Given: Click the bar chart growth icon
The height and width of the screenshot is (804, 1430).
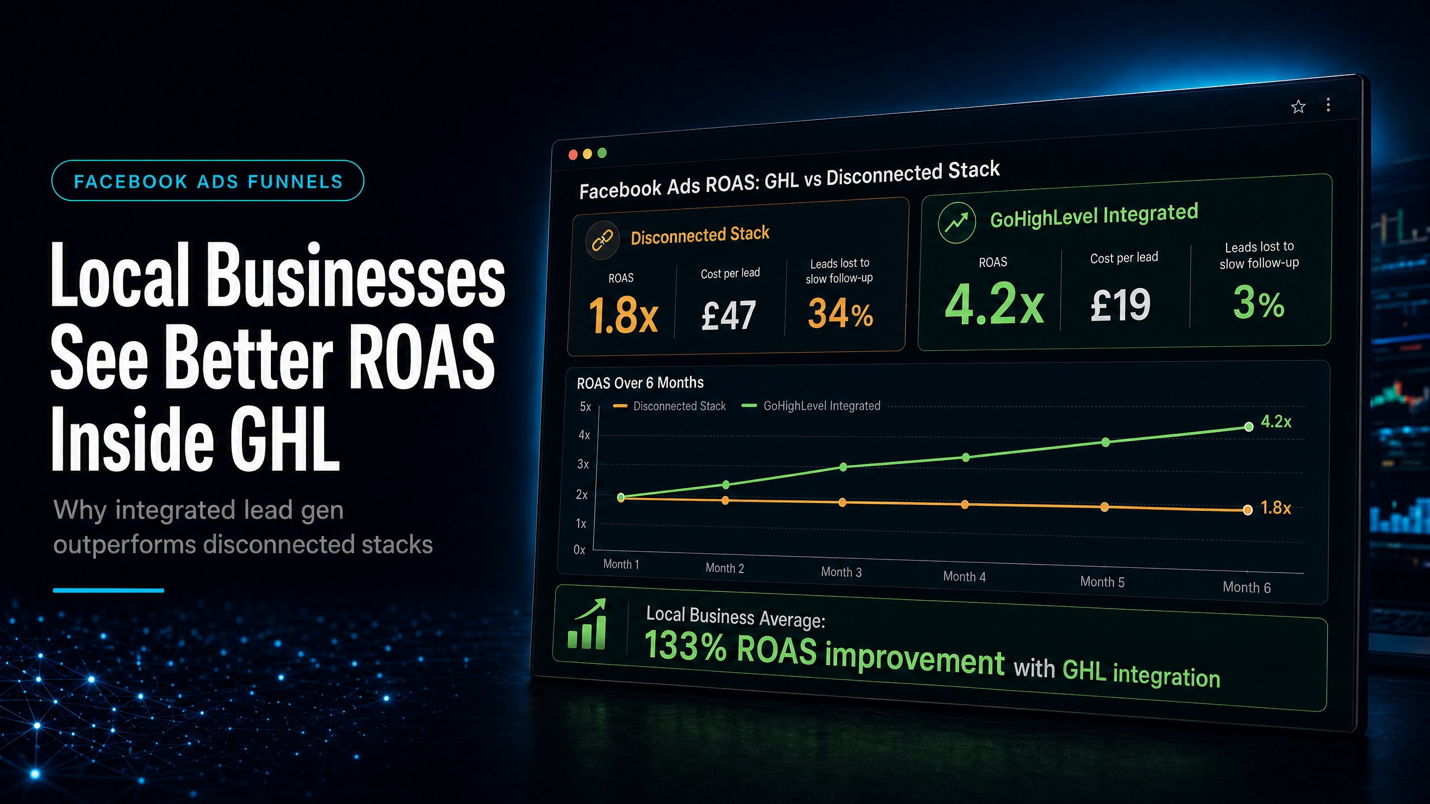Looking at the screenshot, I should coord(588,624).
